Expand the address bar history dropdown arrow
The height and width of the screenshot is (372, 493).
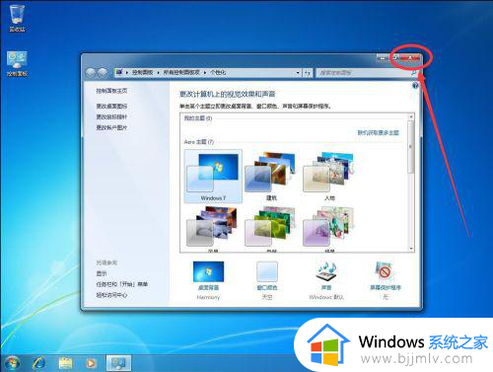pyautogui.click(x=298, y=73)
